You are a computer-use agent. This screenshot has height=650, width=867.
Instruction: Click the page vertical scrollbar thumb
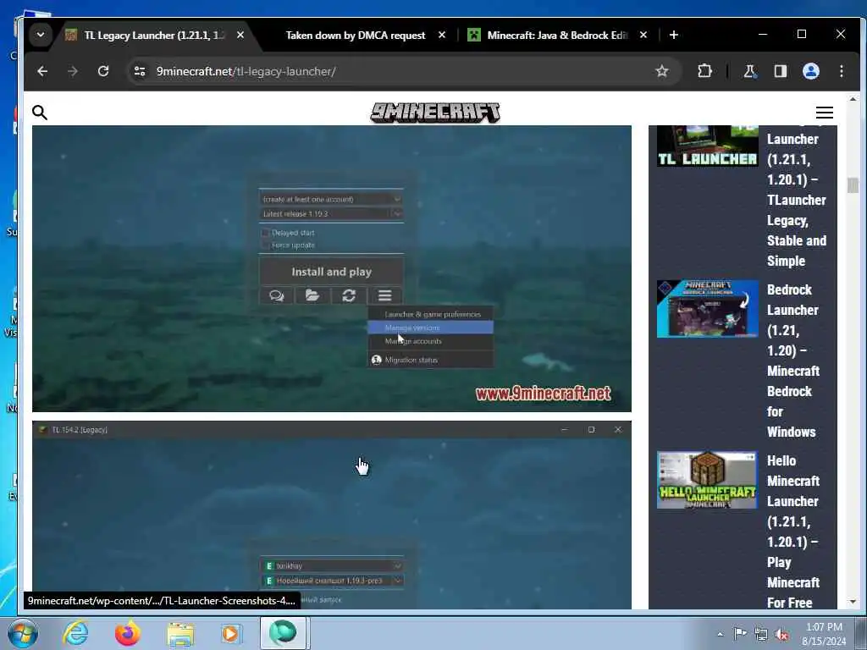[853, 185]
